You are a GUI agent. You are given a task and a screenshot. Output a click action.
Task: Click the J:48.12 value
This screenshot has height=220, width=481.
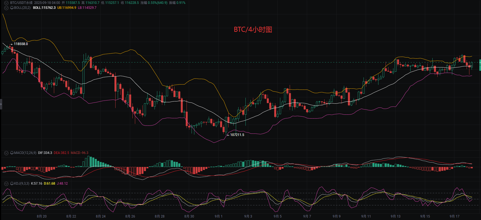[62, 184]
